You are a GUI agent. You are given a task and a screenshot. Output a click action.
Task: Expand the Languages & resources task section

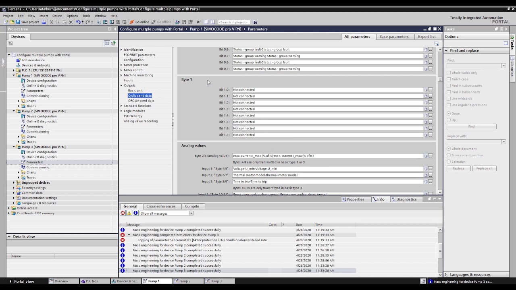click(x=446, y=274)
